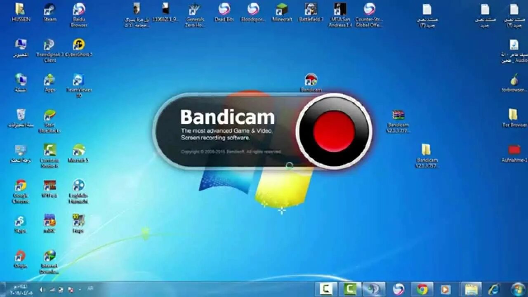Screen dimensions: 528x297
Task: Open the Windows Start orb
Action: click(518, 289)
